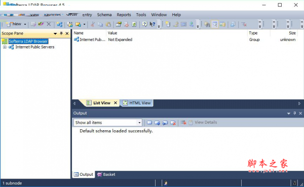Screen dimensions: 304x187
Task: Click the first blank message output icon
Action: [x=149, y=123]
